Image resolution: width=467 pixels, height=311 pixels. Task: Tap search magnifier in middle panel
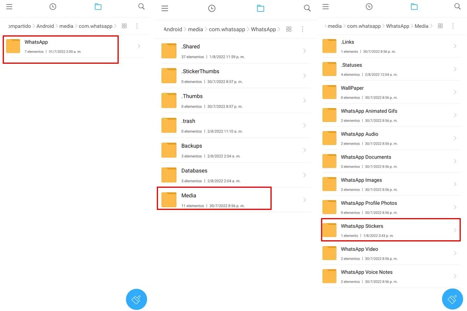(307, 8)
